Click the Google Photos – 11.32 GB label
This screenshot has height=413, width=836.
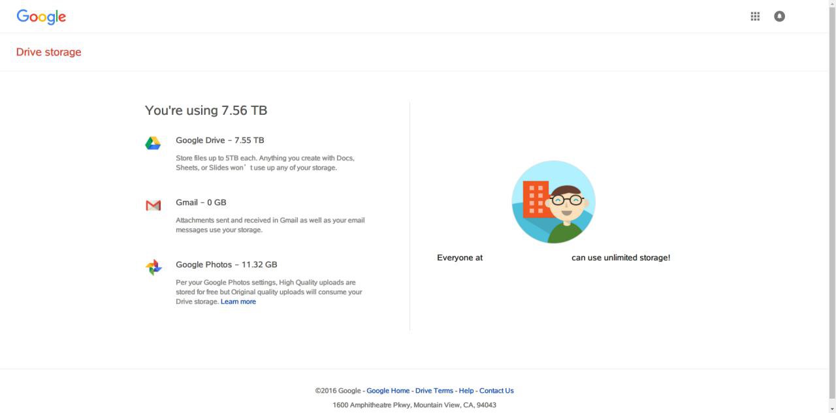point(227,264)
